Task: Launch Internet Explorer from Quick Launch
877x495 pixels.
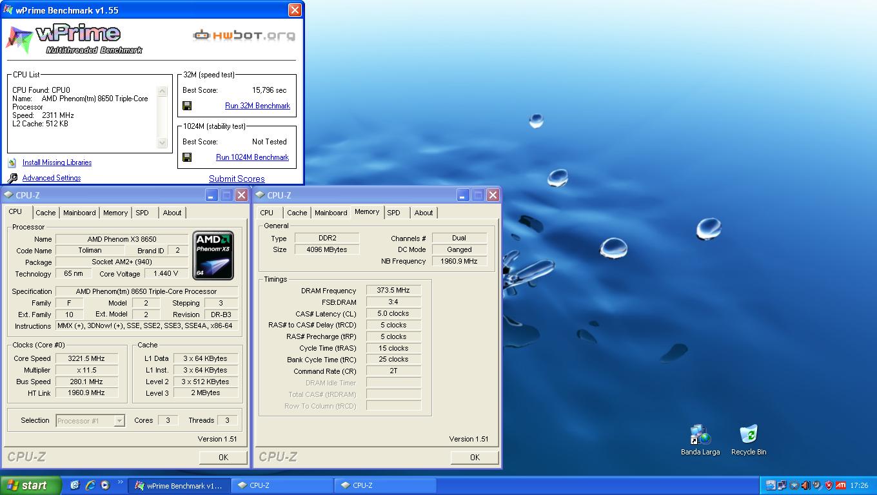Action: tap(90, 485)
